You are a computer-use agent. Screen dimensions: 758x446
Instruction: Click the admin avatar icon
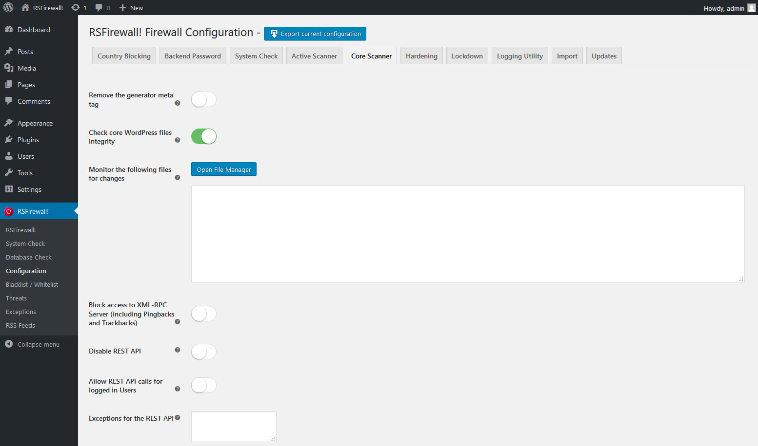[751, 8]
